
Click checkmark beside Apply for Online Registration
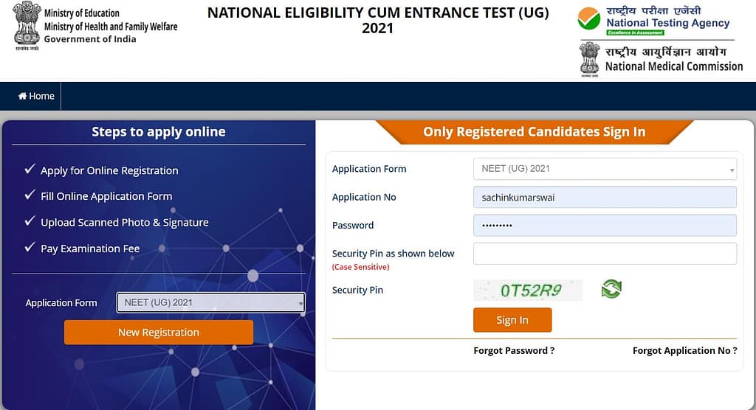click(x=30, y=169)
